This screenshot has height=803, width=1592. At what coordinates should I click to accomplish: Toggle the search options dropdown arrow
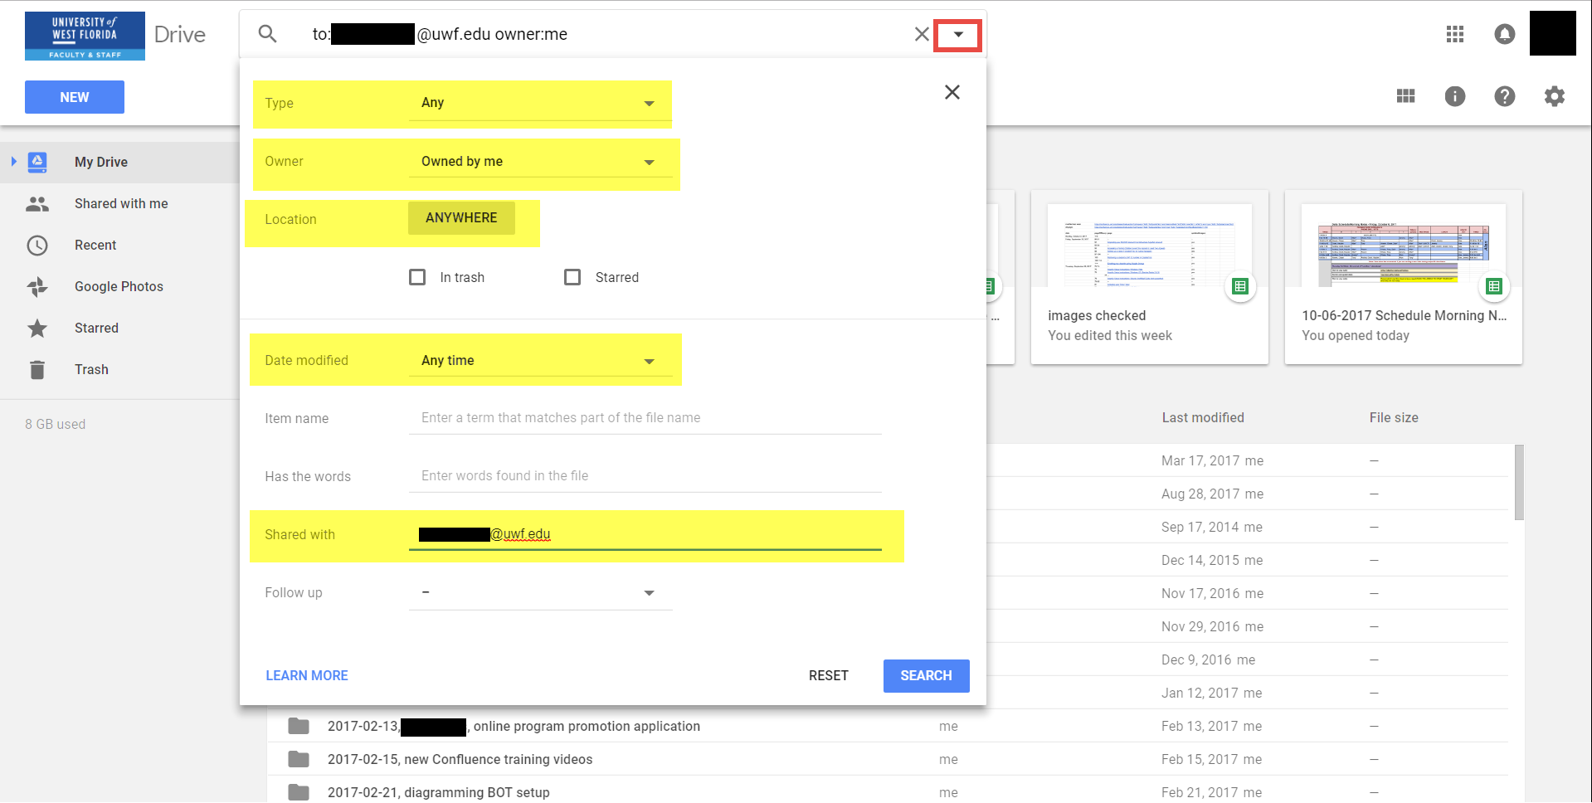(x=958, y=35)
